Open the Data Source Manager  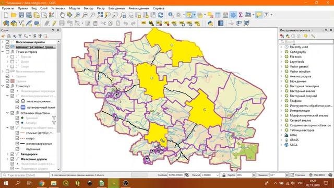[6, 23]
